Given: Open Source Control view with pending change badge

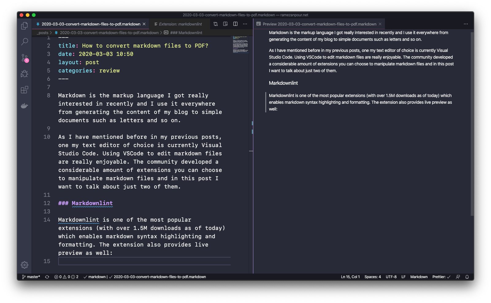Looking at the screenshot, I should click(x=25, y=58).
